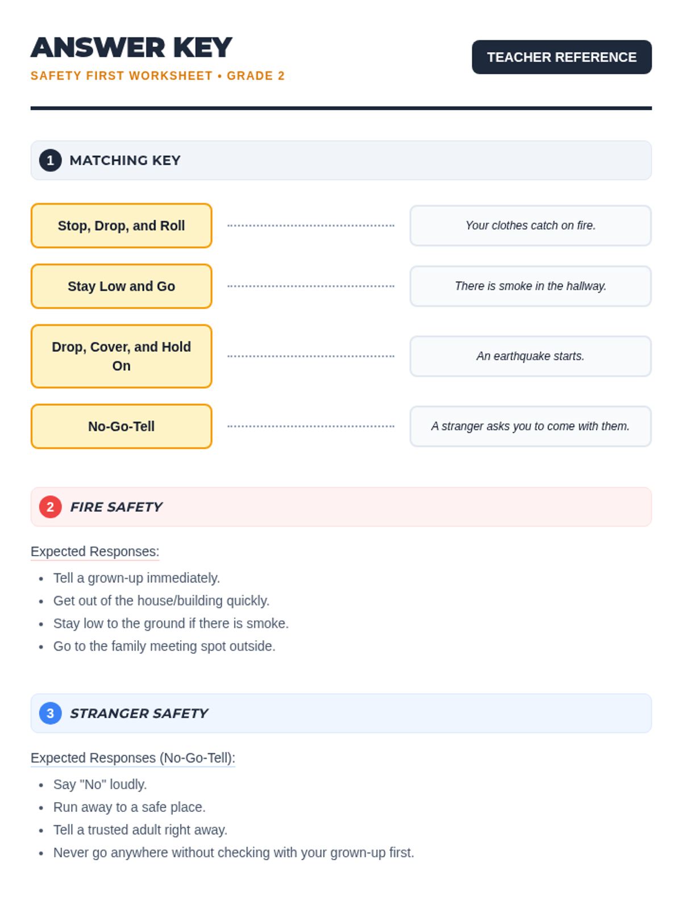Click the TEACHER REFERENCE badge
Screen dimensions: 682x909
tap(562, 57)
